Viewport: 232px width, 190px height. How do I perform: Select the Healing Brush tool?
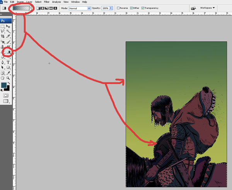3,42
